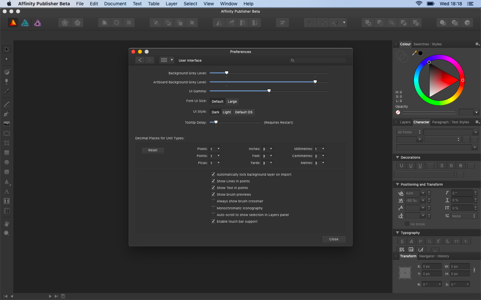
Task: Click the all caps TT typography icon
Action: pos(457,241)
